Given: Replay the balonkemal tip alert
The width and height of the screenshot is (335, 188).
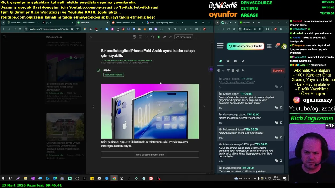Looking at the screenshot, I should [x=281, y=137].
